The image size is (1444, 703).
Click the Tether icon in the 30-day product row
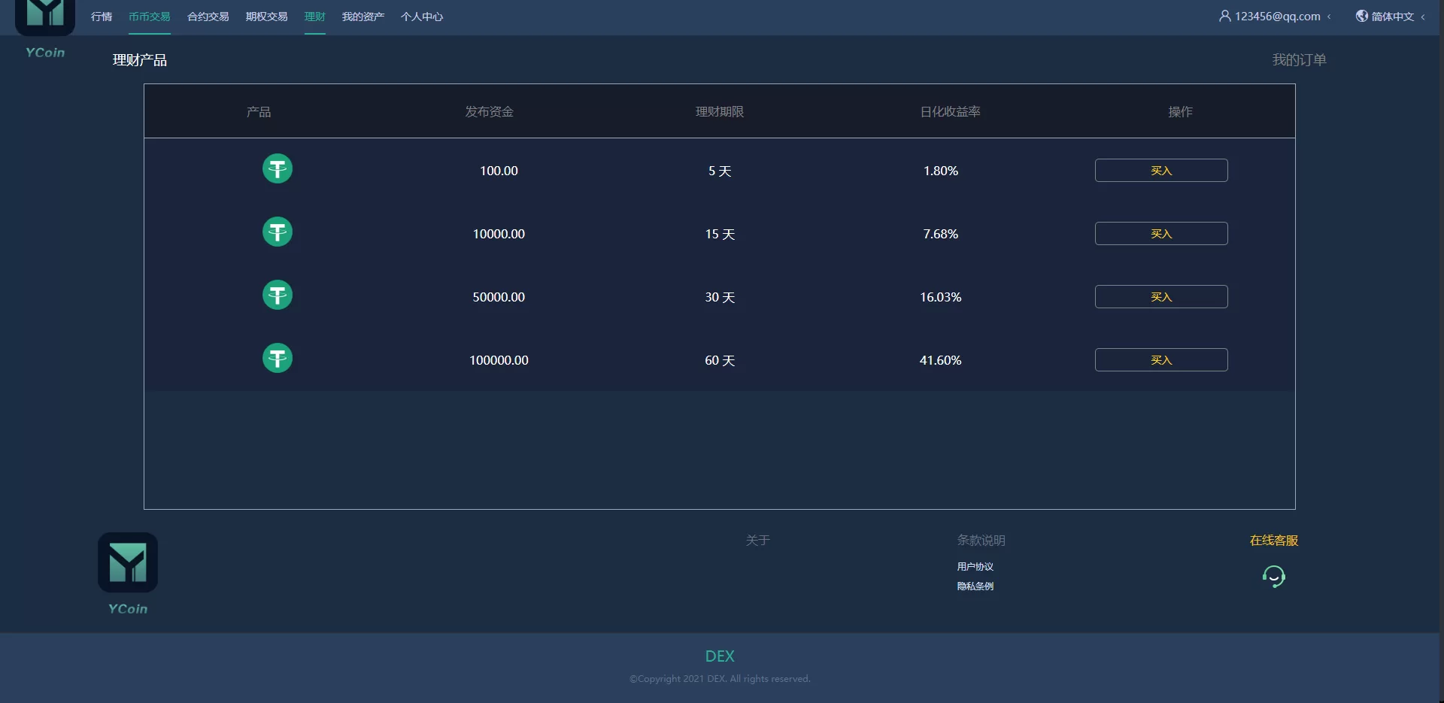point(277,295)
